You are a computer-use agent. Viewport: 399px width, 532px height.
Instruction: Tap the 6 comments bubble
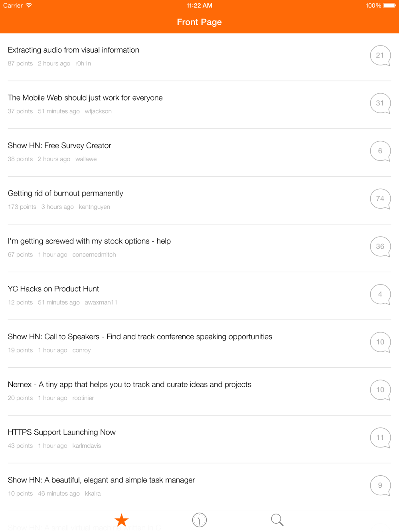click(380, 151)
